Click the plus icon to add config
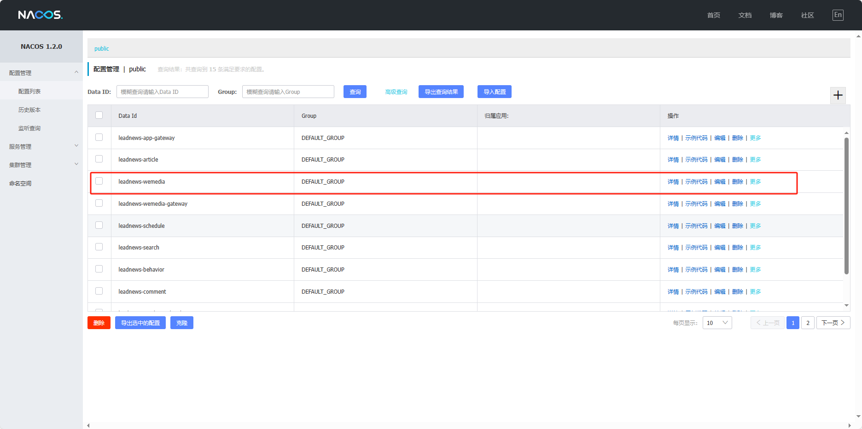 tap(838, 95)
